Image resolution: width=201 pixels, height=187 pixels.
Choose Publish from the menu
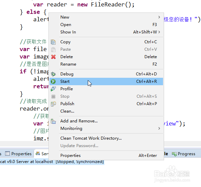pyautogui.click(x=106, y=104)
